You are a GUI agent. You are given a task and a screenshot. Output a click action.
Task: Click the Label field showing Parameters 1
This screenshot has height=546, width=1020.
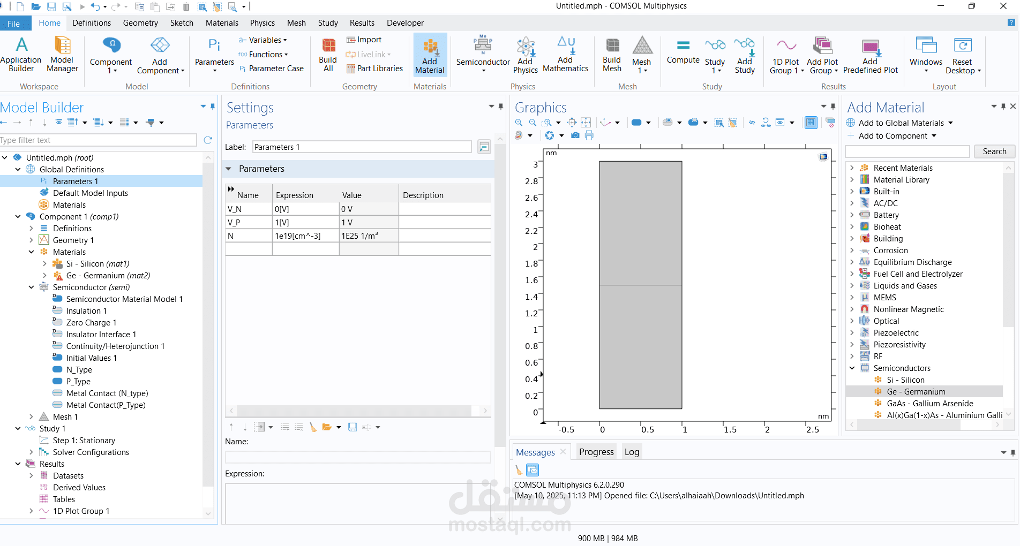click(362, 147)
